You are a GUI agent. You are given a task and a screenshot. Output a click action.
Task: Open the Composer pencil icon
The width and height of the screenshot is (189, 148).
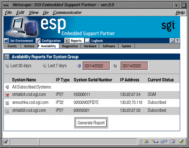click(181, 141)
